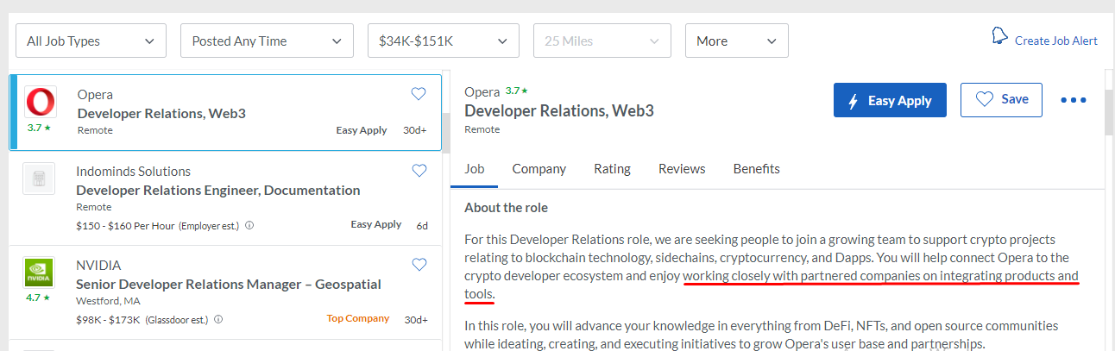The image size is (1115, 351).
Task: Click the Easy Apply button
Action: tap(890, 100)
